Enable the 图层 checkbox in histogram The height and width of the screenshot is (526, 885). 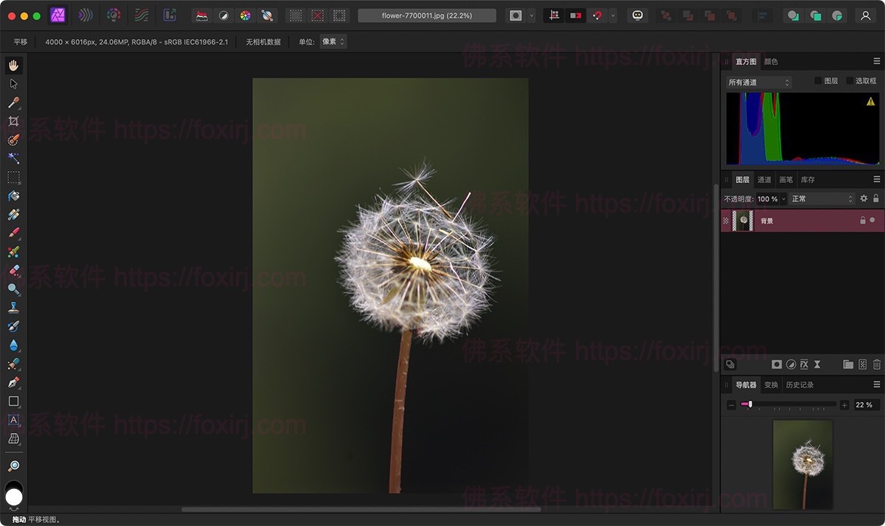(818, 80)
